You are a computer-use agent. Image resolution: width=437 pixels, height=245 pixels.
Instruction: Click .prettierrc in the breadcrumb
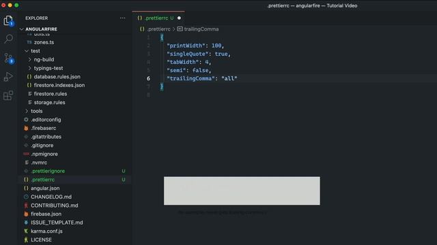tap(158, 29)
